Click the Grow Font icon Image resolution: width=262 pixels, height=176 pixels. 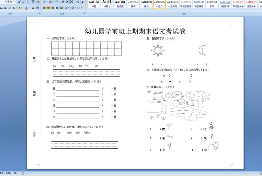19,2
